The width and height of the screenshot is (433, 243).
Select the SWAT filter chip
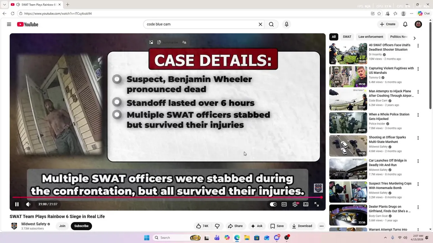[x=347, y=37]
